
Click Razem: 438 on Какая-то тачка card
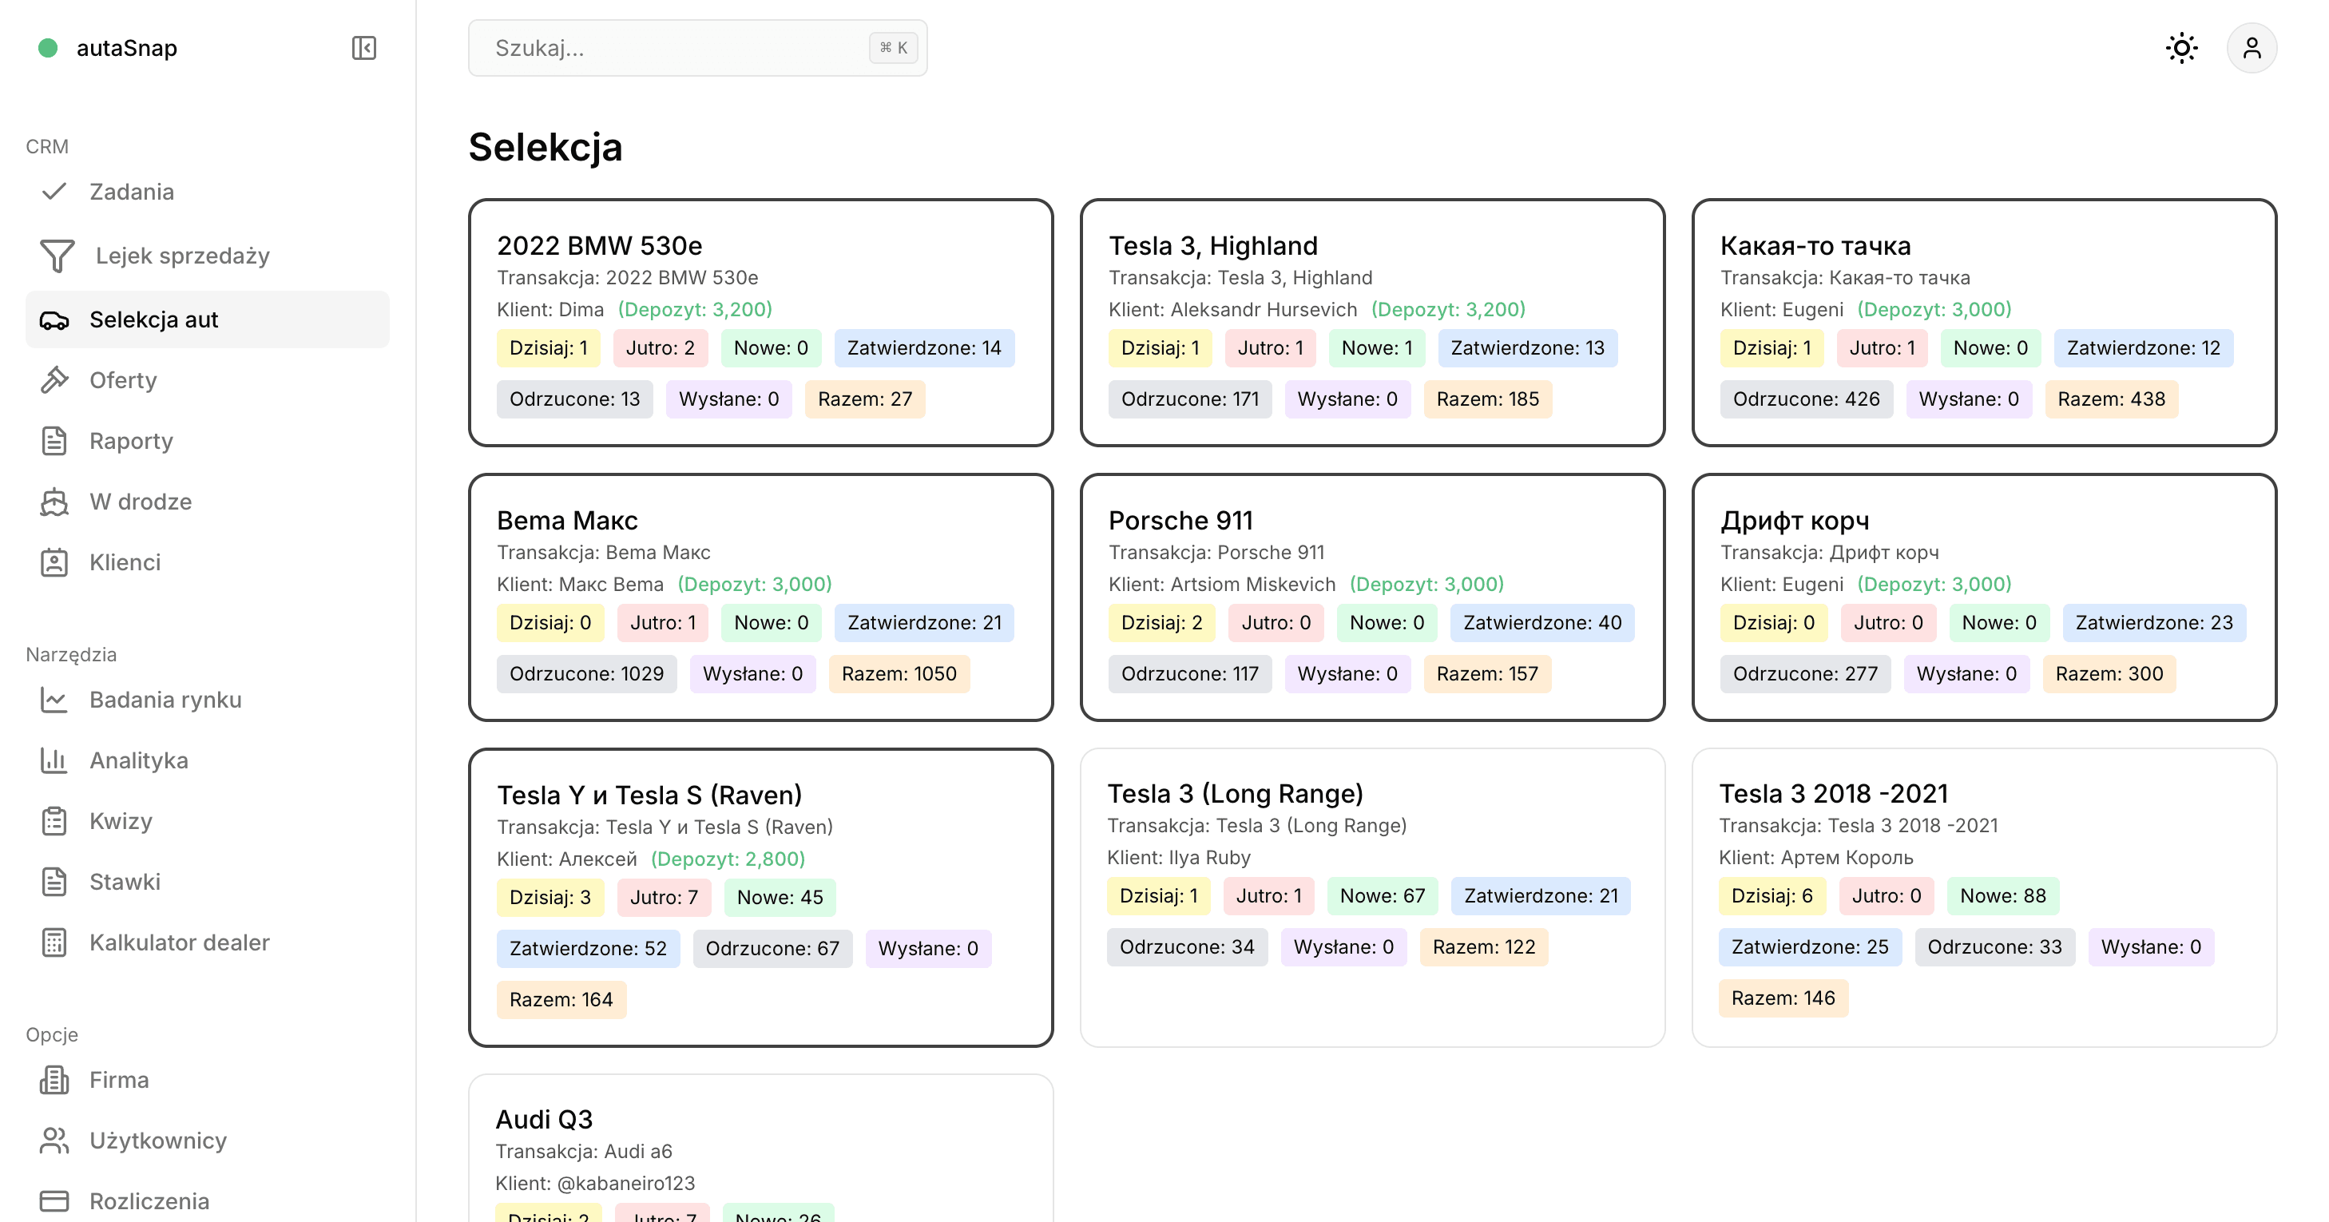[2111, 399]
